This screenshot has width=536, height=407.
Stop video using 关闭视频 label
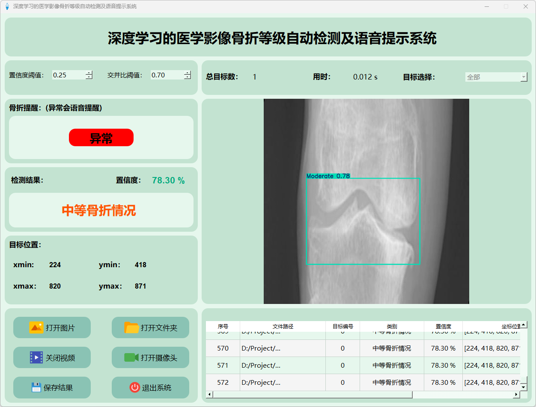60,358
